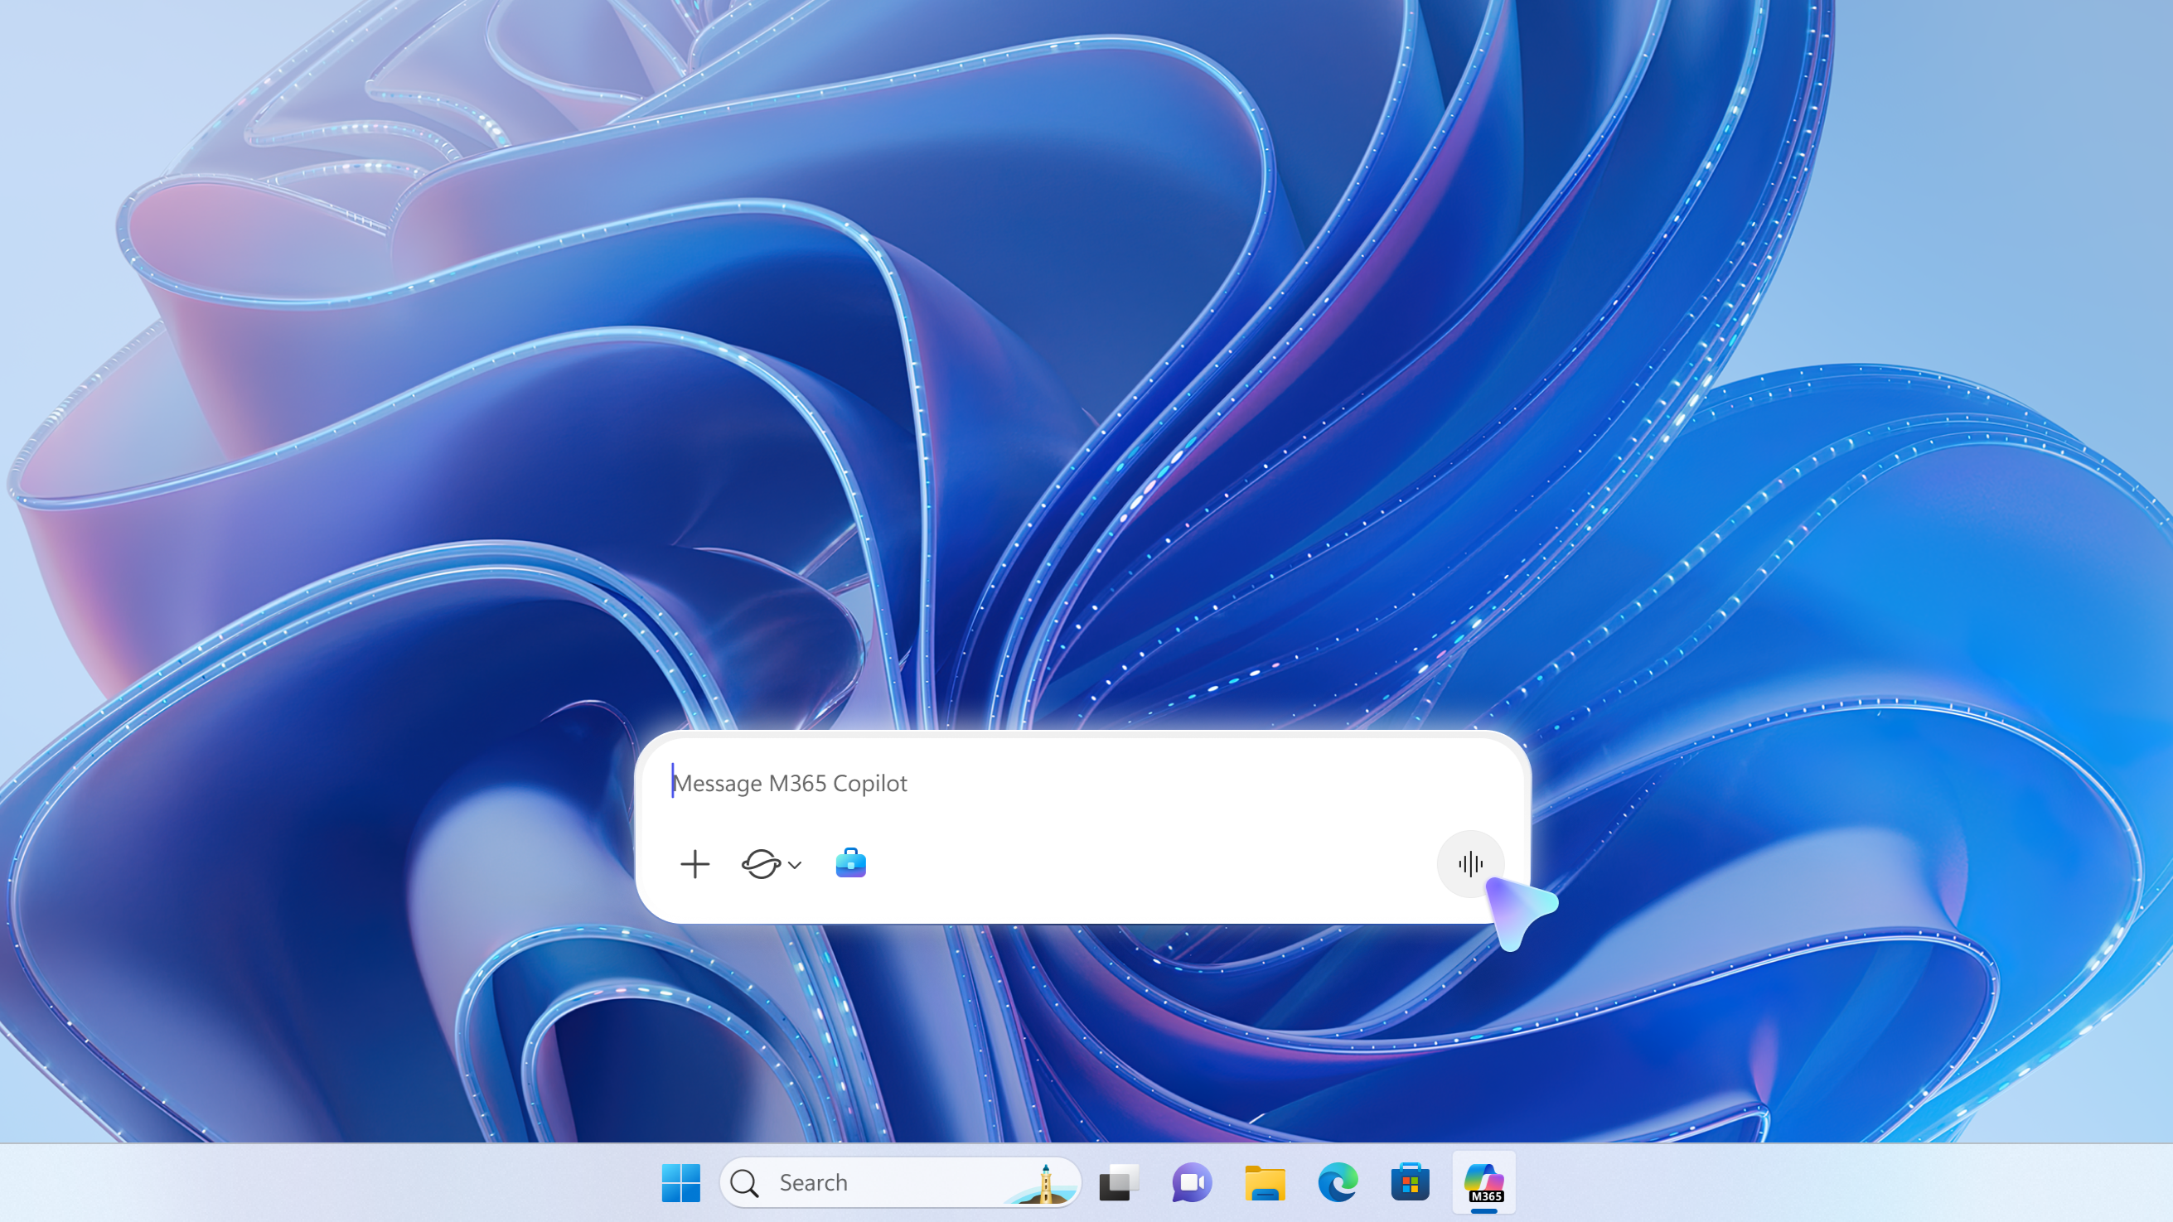Open Microsoft Teams chat from the taskbar

1189,1182
